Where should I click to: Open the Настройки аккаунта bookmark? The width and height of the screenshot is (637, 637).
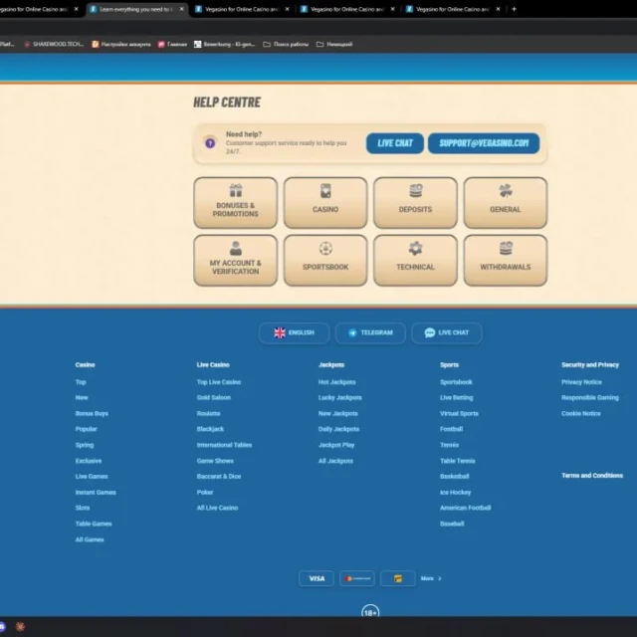121,44
